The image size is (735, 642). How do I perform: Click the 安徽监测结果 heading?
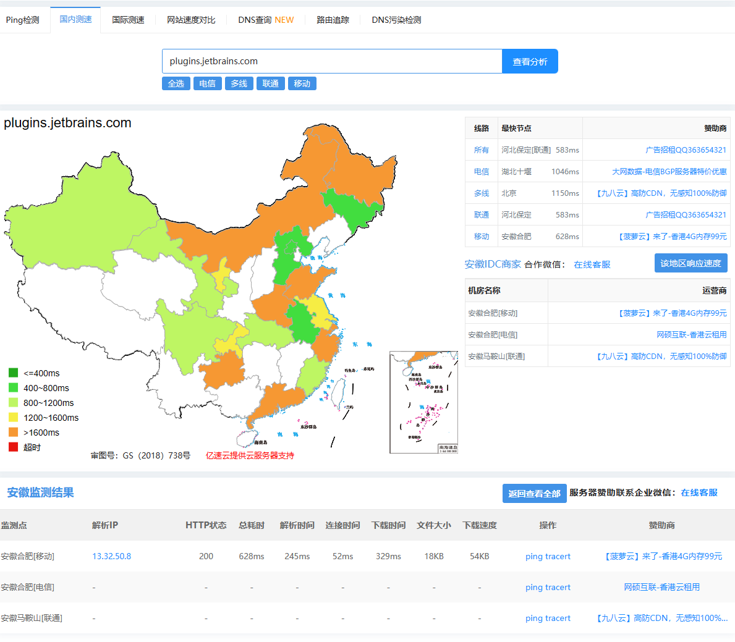pyautogui.click(x=40, y=492)
